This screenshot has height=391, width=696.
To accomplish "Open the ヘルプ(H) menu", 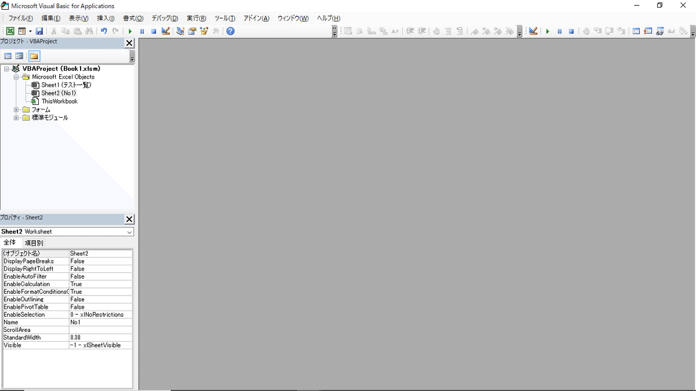I will (x=328, y=19).
